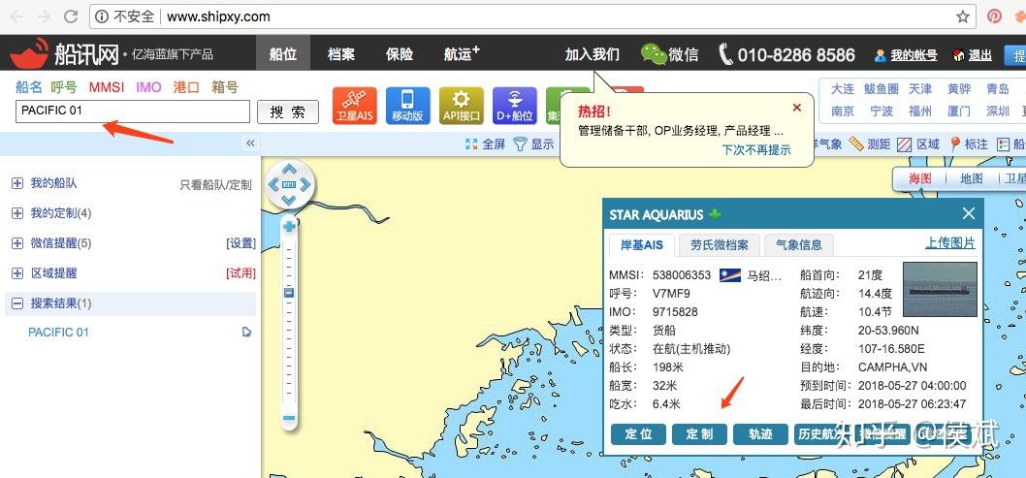Click the browser reload icon

click(x=72, y=16)
